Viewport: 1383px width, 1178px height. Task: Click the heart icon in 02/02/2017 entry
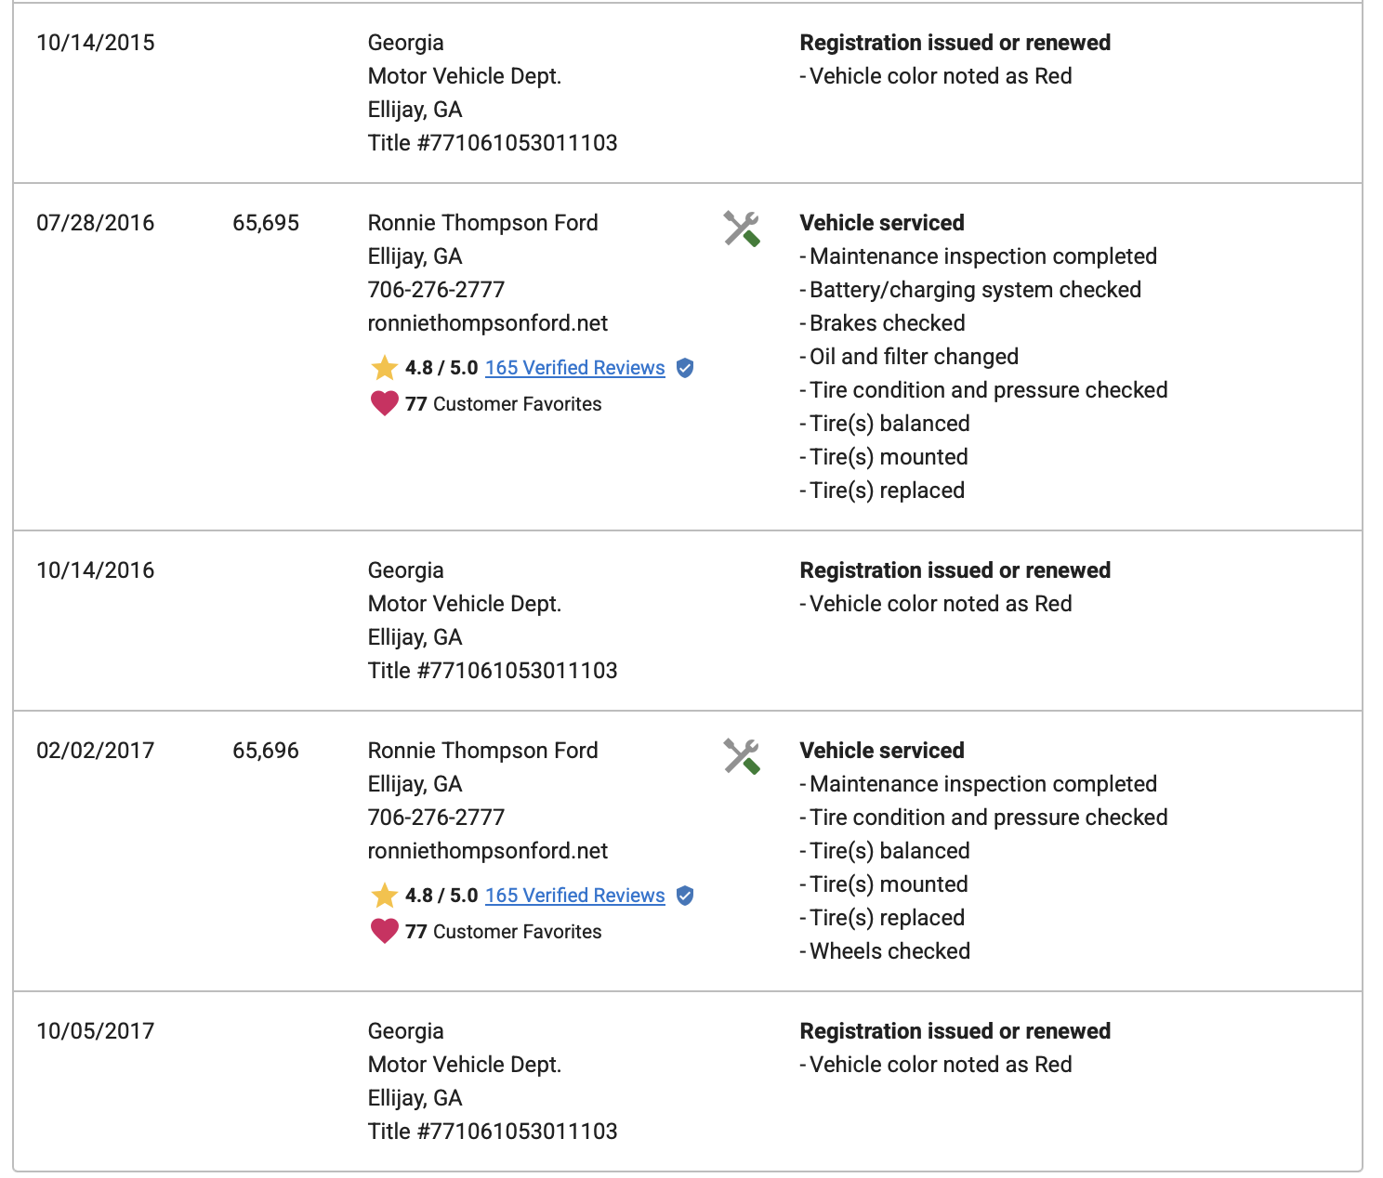[x=384, y=931]
